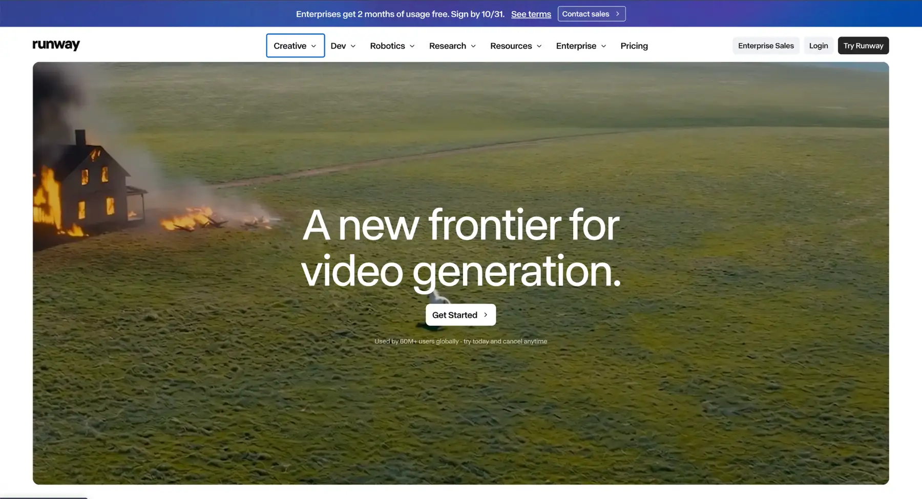The height and width of the screenshot is (499, 922).
Task: Open the Resources dropdown
Action: 516,46
